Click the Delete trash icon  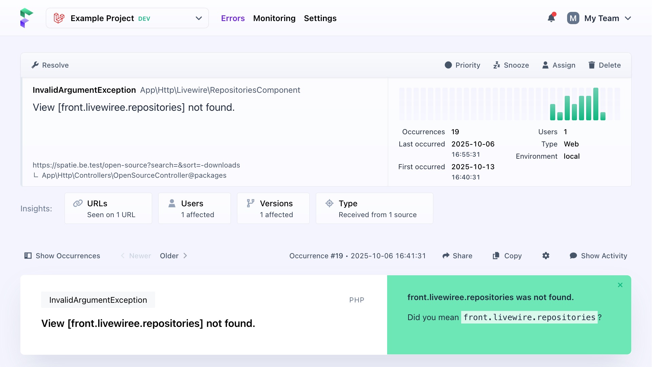(x=592, y=65)
